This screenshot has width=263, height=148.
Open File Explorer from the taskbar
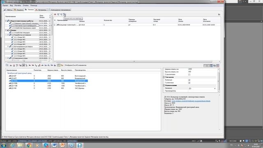pyautogui.click(x=20, y=145)
